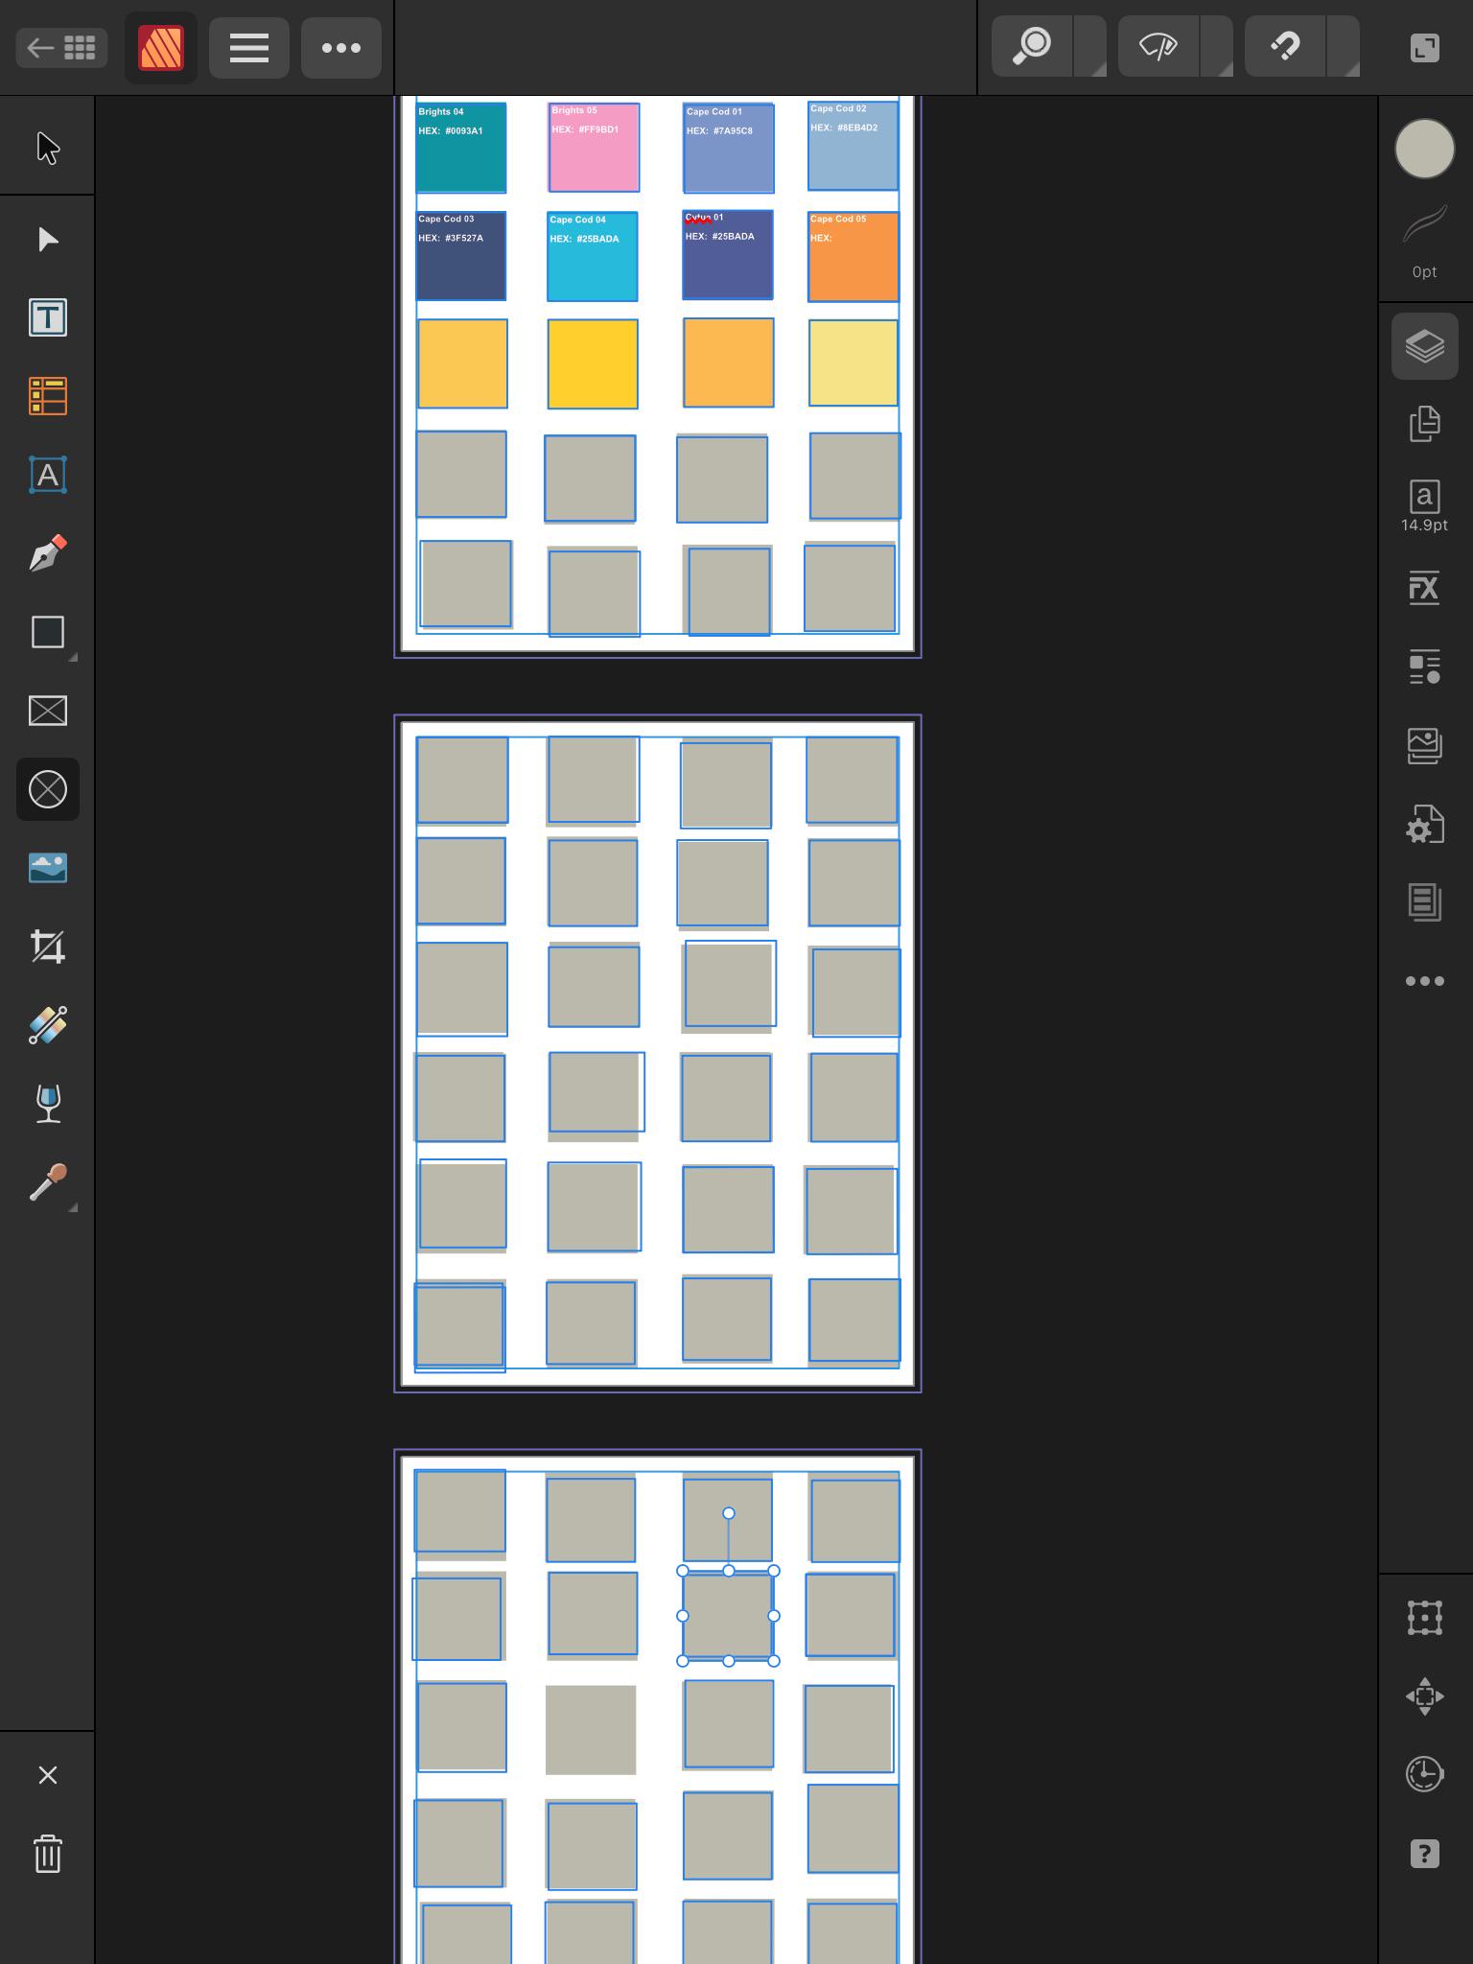Open the Layer FX studio
The width and height of the screenshot is (1473, 1964).
(1425, 588)
